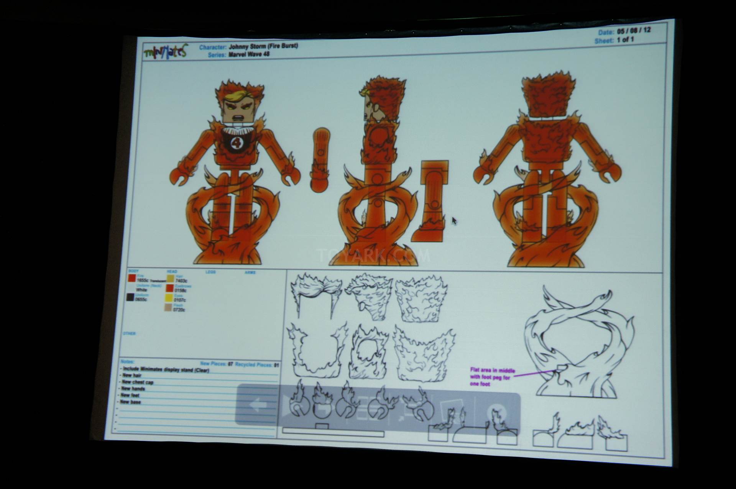Click the OTHER heading
The width and height of the screenshot is (736, 489).
[x=129, y=333]
